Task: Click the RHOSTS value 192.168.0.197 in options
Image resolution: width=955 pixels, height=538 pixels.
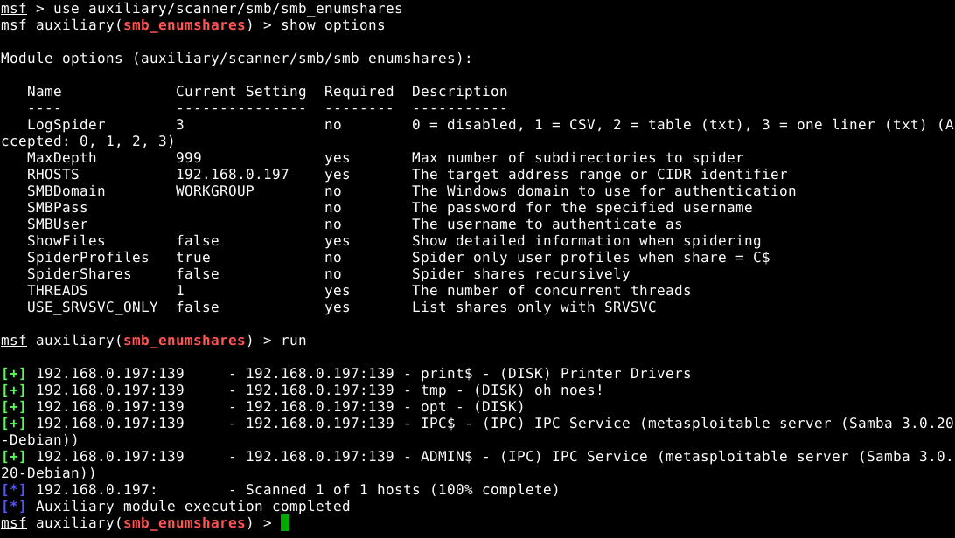Action: tap(232, 175)
